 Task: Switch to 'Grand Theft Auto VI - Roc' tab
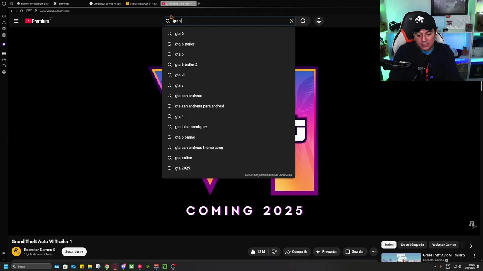[142, 3]
